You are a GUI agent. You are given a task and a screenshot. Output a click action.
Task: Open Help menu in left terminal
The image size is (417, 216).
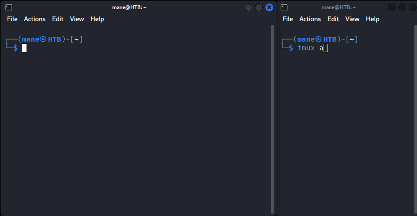pyautogui.click(x=97, y=19)
